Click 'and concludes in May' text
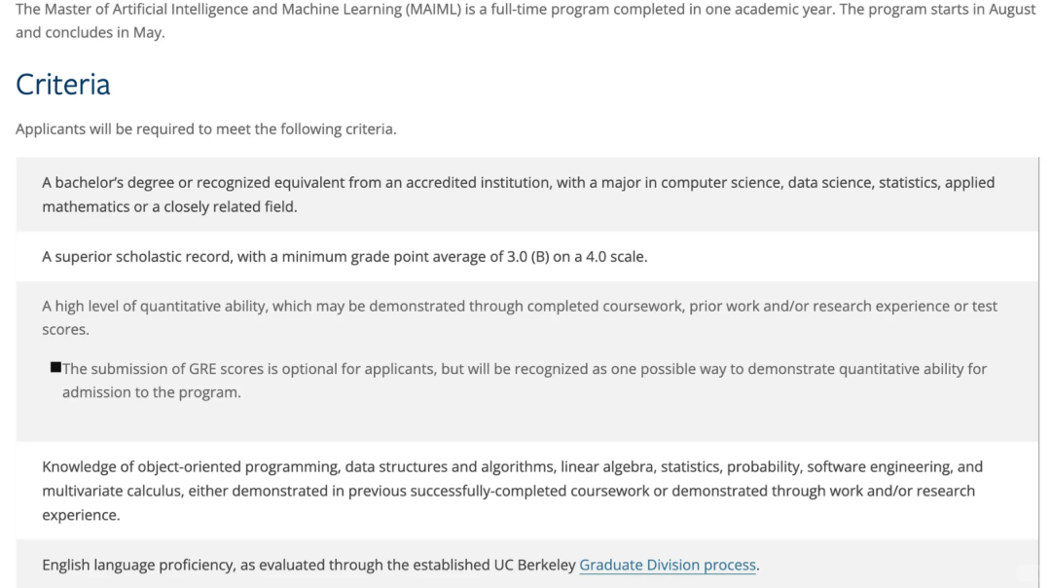 coord(90,33)
